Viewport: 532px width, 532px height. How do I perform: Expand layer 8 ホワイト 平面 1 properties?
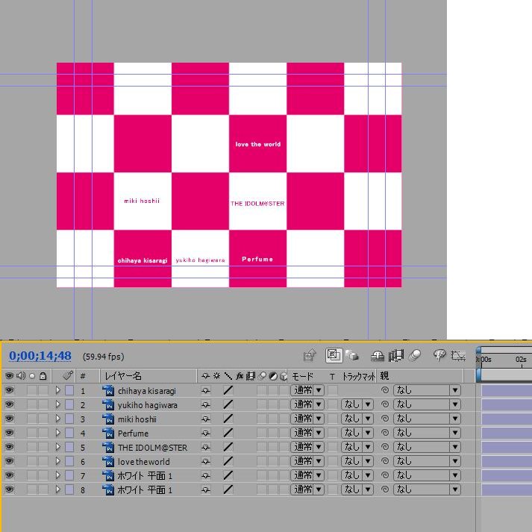[x=57, y=489]
